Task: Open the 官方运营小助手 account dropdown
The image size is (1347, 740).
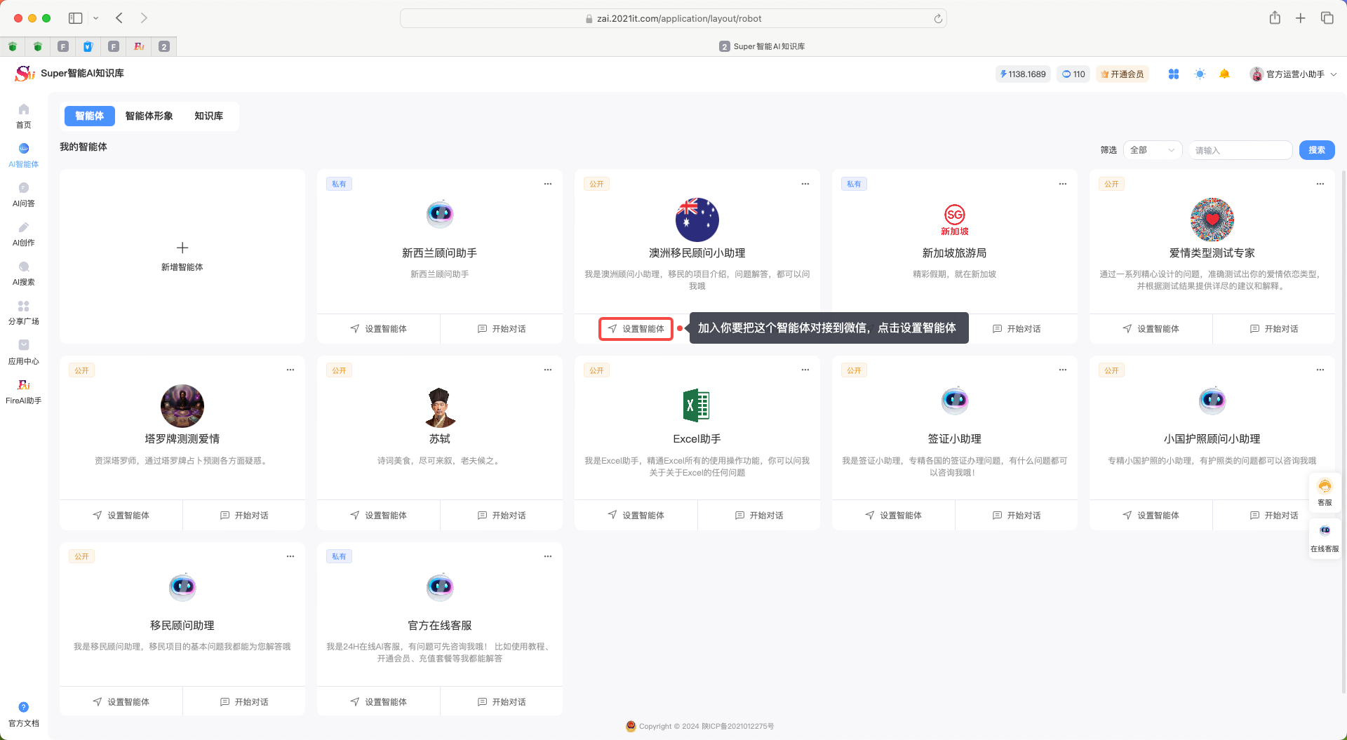Action: point(1294,74)
